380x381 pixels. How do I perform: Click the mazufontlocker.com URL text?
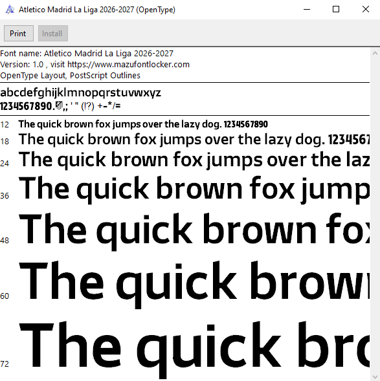[x=128, y=65]
